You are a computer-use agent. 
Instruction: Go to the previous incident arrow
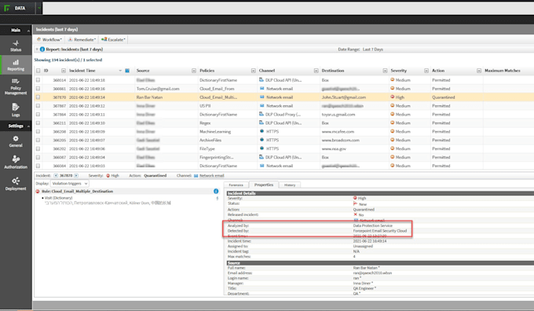point(56,175)
